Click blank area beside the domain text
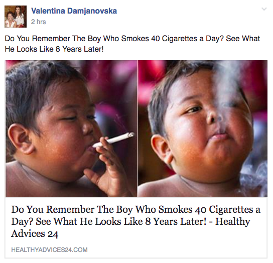 (174, 250)
